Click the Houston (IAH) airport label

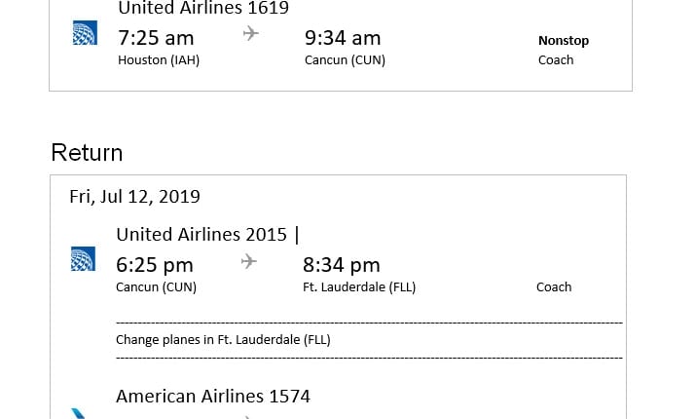tap(159, 60)
